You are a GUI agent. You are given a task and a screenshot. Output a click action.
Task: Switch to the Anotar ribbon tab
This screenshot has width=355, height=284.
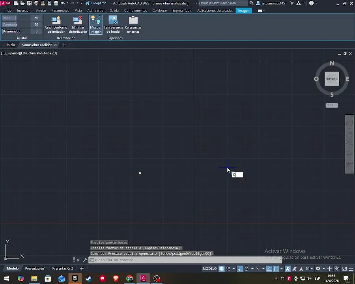[41, 11]
